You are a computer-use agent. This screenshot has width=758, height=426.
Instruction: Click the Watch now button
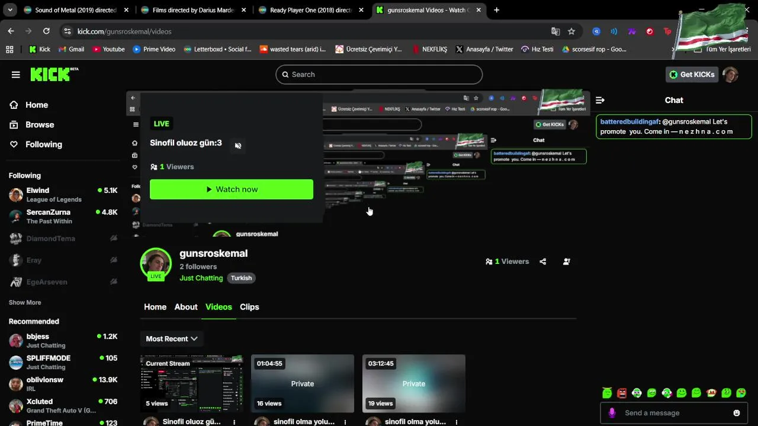(x=232, y=189)
